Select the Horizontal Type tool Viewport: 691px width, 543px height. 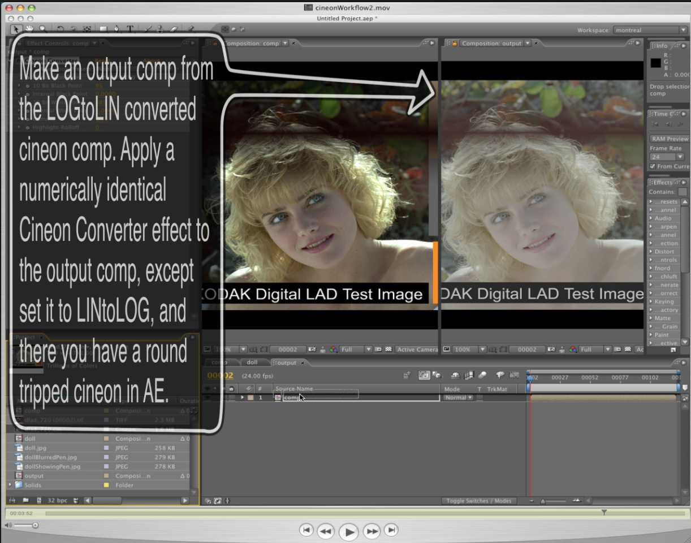click(130, 29)
